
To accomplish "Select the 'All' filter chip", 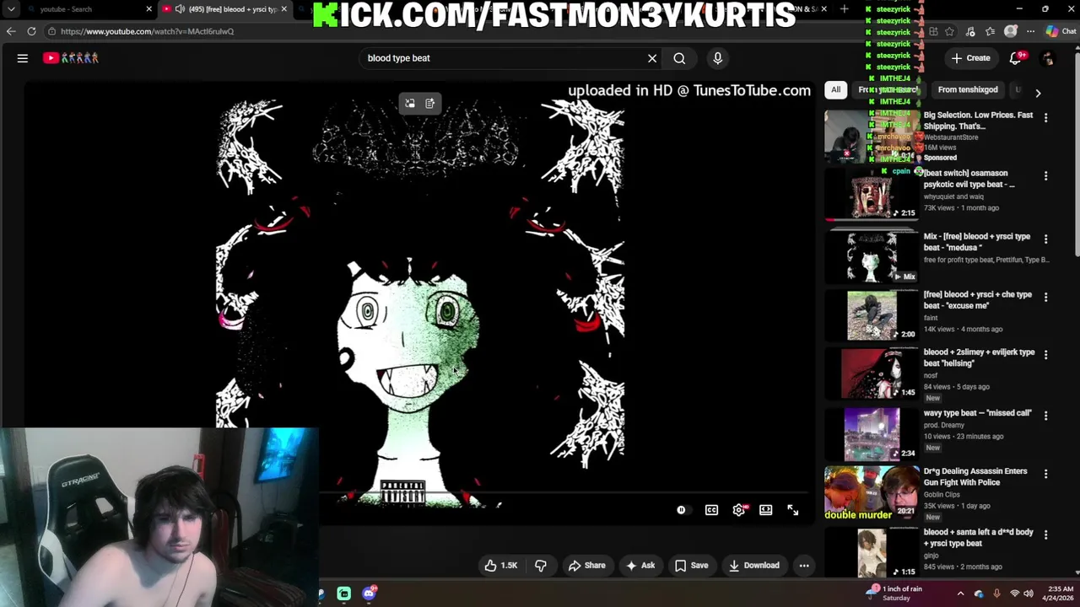I will click(835, 89).
